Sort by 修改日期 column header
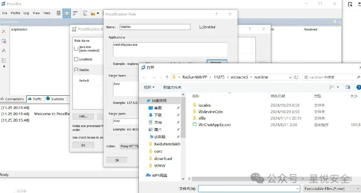361x193 pixels. [278, 96]
